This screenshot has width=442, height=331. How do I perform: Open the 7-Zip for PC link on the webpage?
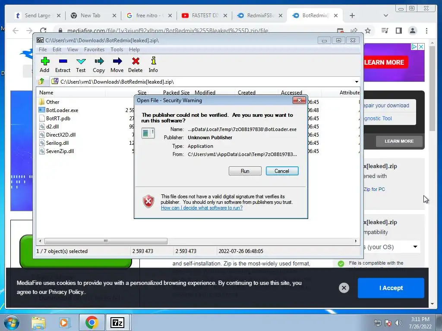click(x=374, y=189)
